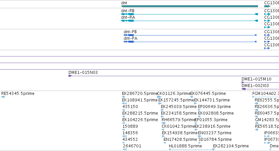Select the dnt-RB transcript label
The width and height of the screenshot is (279, 151).
128,11
